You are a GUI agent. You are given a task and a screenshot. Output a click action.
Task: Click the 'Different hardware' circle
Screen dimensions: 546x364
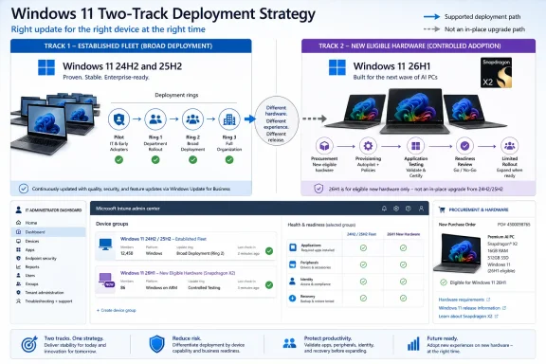[277, 121]
